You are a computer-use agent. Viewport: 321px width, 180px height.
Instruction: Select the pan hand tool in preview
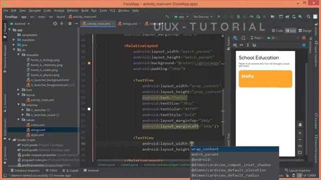[300, 124]
